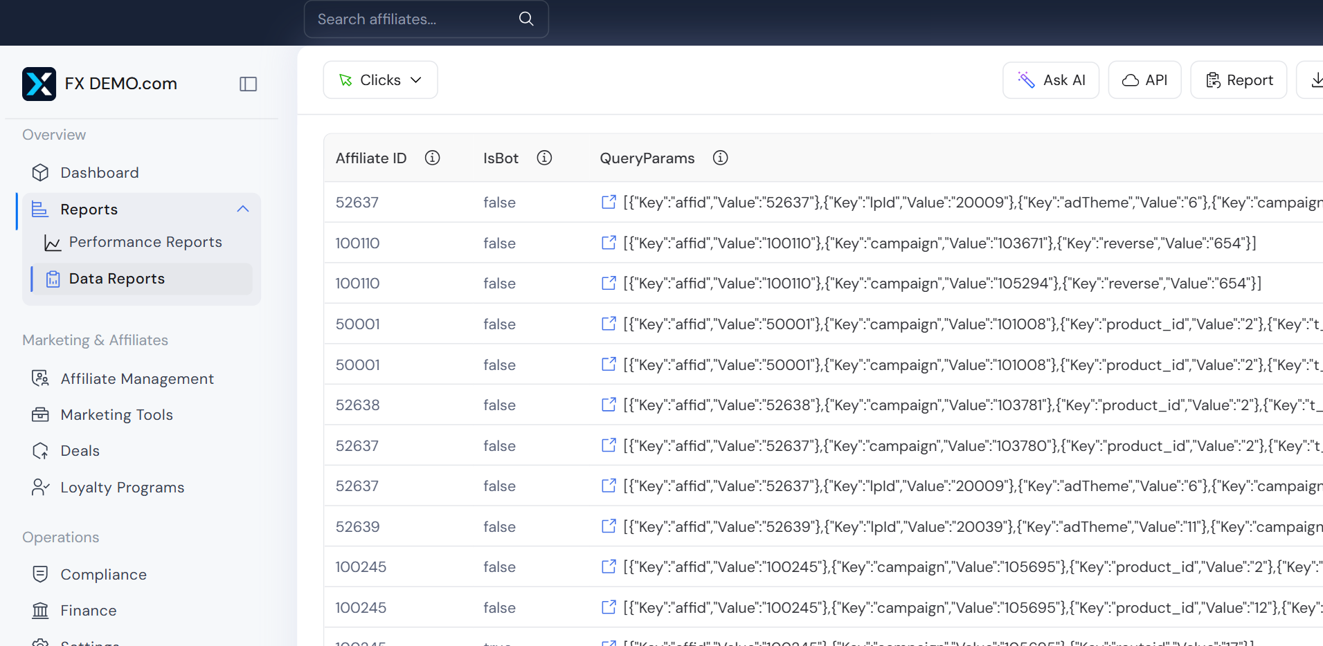Open the IsBot column info icon
Screen dimensions: 1323x646
click(x=544, y=158)
